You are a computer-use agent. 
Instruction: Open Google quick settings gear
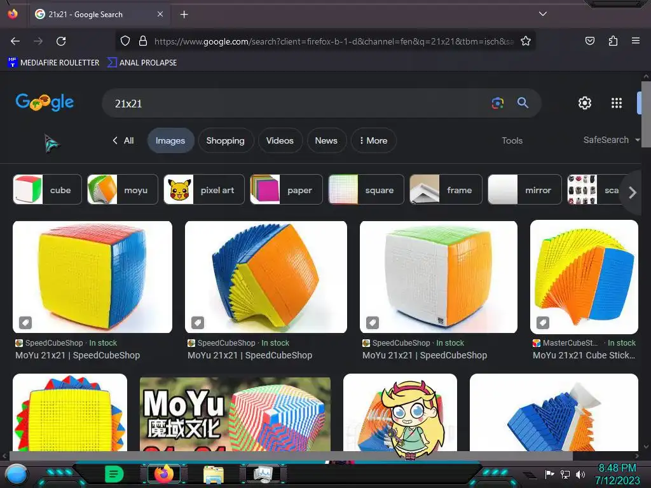point(585,103)
